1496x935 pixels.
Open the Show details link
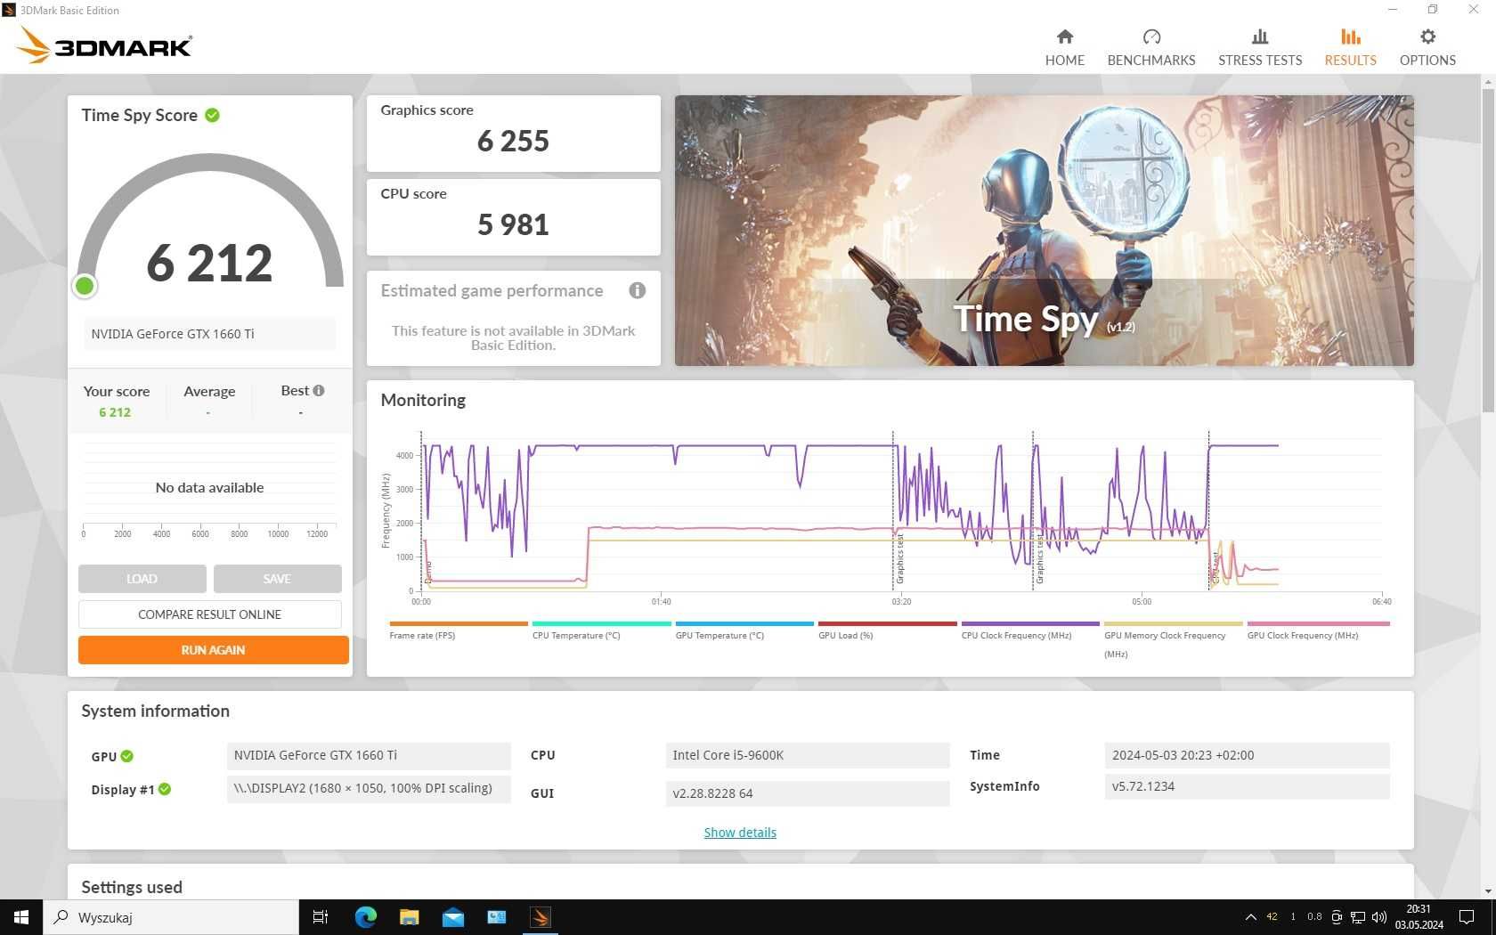[x=740, y=833]
